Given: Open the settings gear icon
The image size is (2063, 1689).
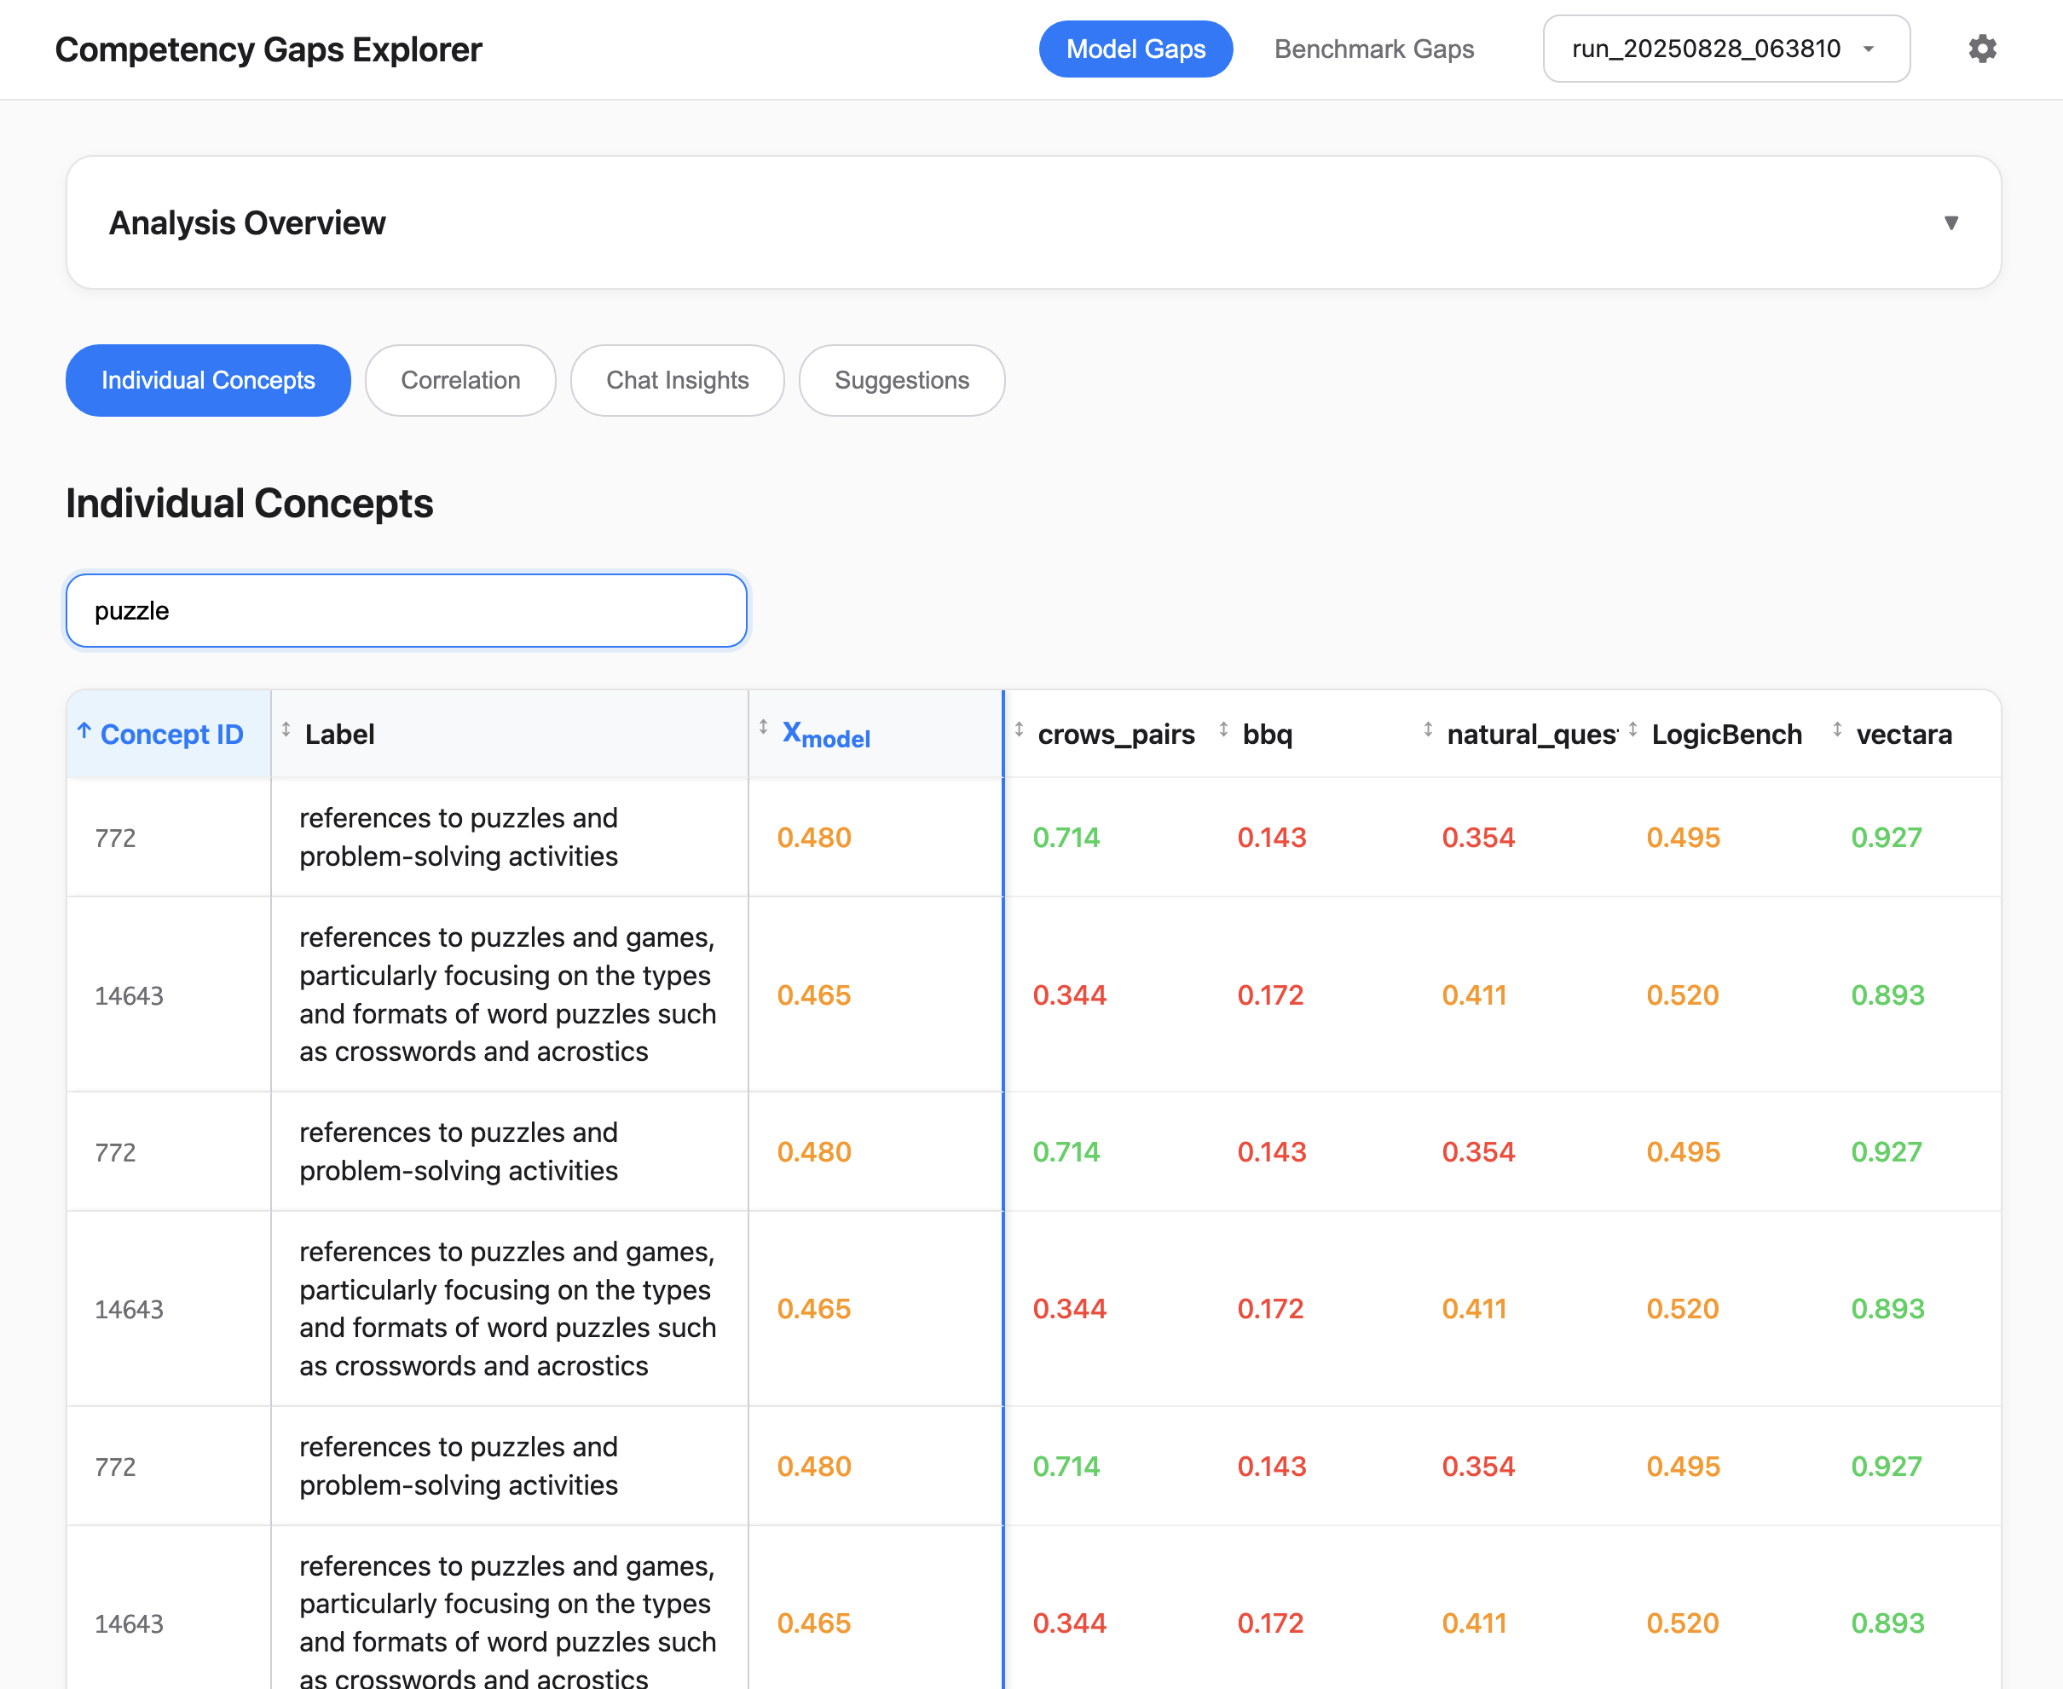Looking at the screenshot, I should tap(1981, 49).
